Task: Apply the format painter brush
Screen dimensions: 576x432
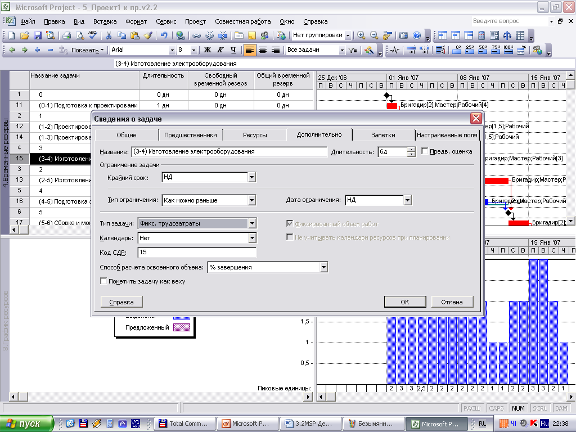Action: point(148,35)
